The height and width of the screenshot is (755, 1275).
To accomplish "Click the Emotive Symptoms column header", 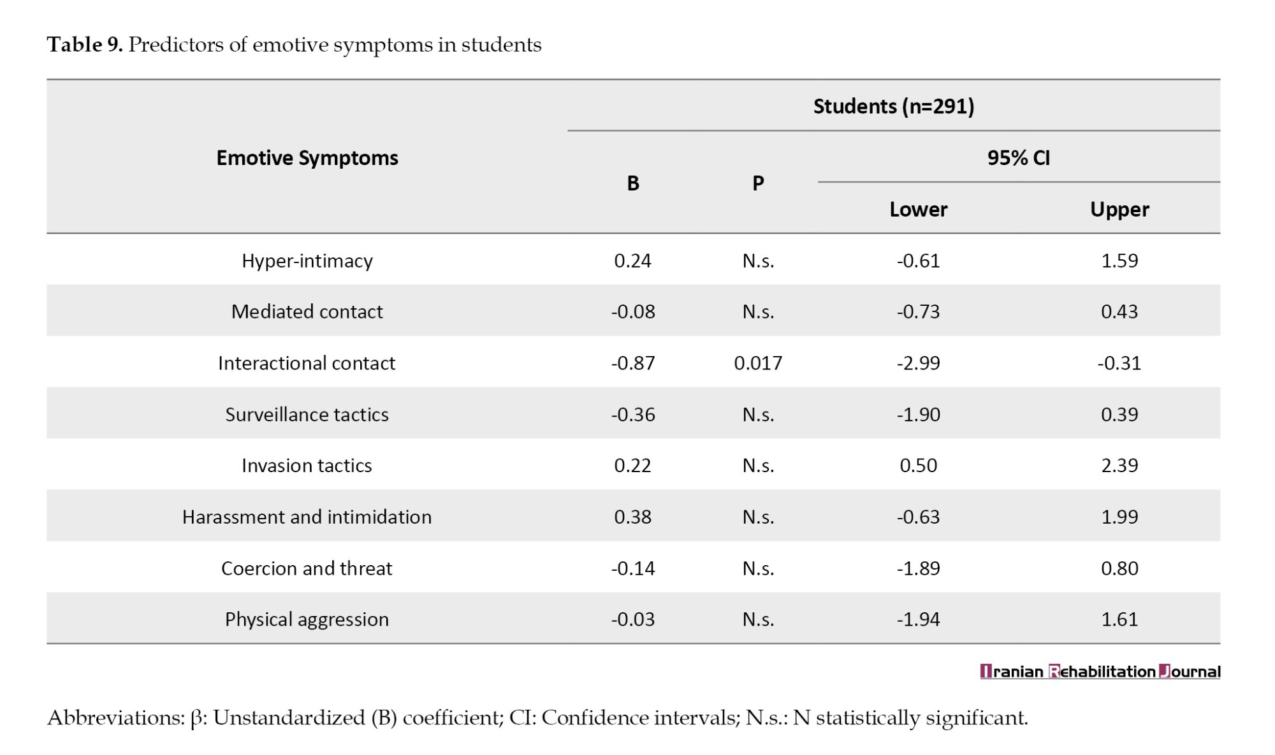I will click(x=307, y=157).
